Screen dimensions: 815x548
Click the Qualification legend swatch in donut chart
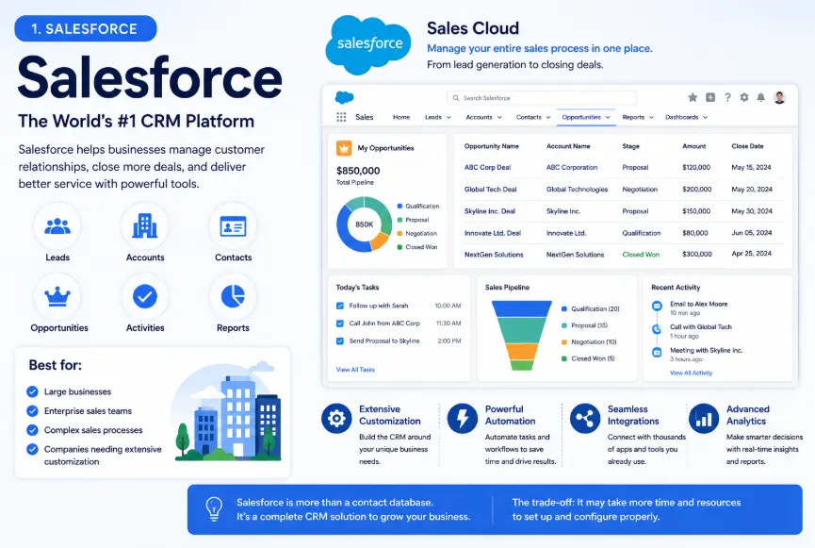399,206
